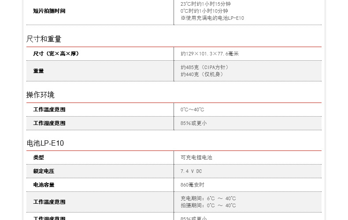Click the note 使用充满电的电池LP-E10

click(212, 18)
